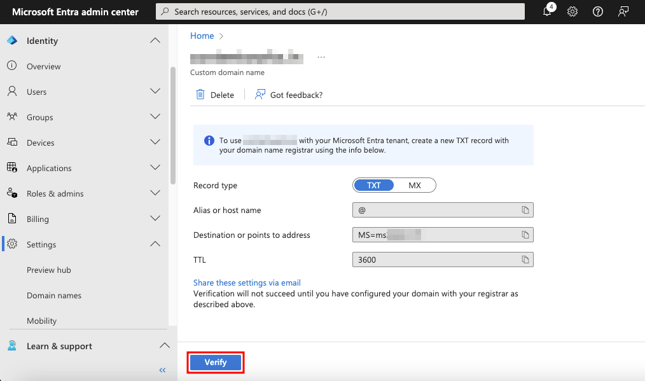The image size is (645, 381).
Task: Click the blue info icon in banner
Action: (x=209, y=141)
